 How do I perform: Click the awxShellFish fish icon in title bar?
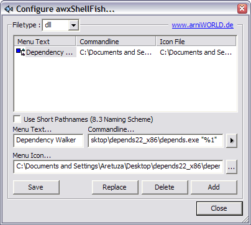click(9, 9)
